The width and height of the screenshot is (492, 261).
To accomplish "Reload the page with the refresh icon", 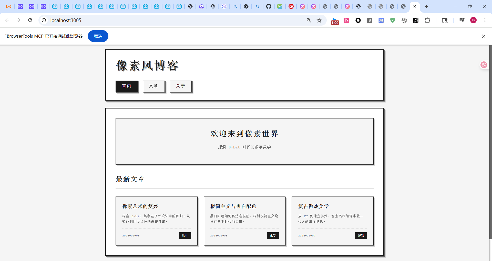I will [x=30, y=20].
